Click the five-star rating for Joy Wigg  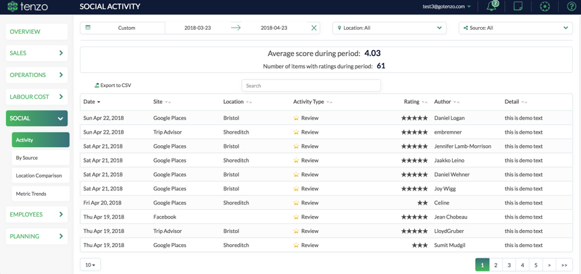[x=414, y=189]
